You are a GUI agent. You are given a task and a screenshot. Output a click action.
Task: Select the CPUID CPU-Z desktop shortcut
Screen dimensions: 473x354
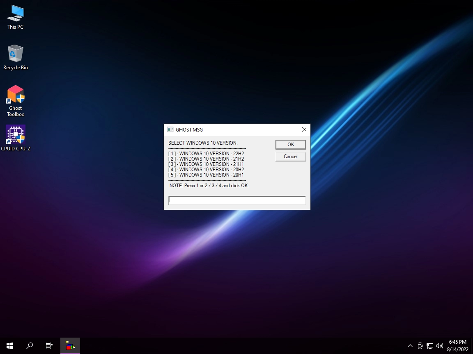pyautogui.click(x=15, y=138)
